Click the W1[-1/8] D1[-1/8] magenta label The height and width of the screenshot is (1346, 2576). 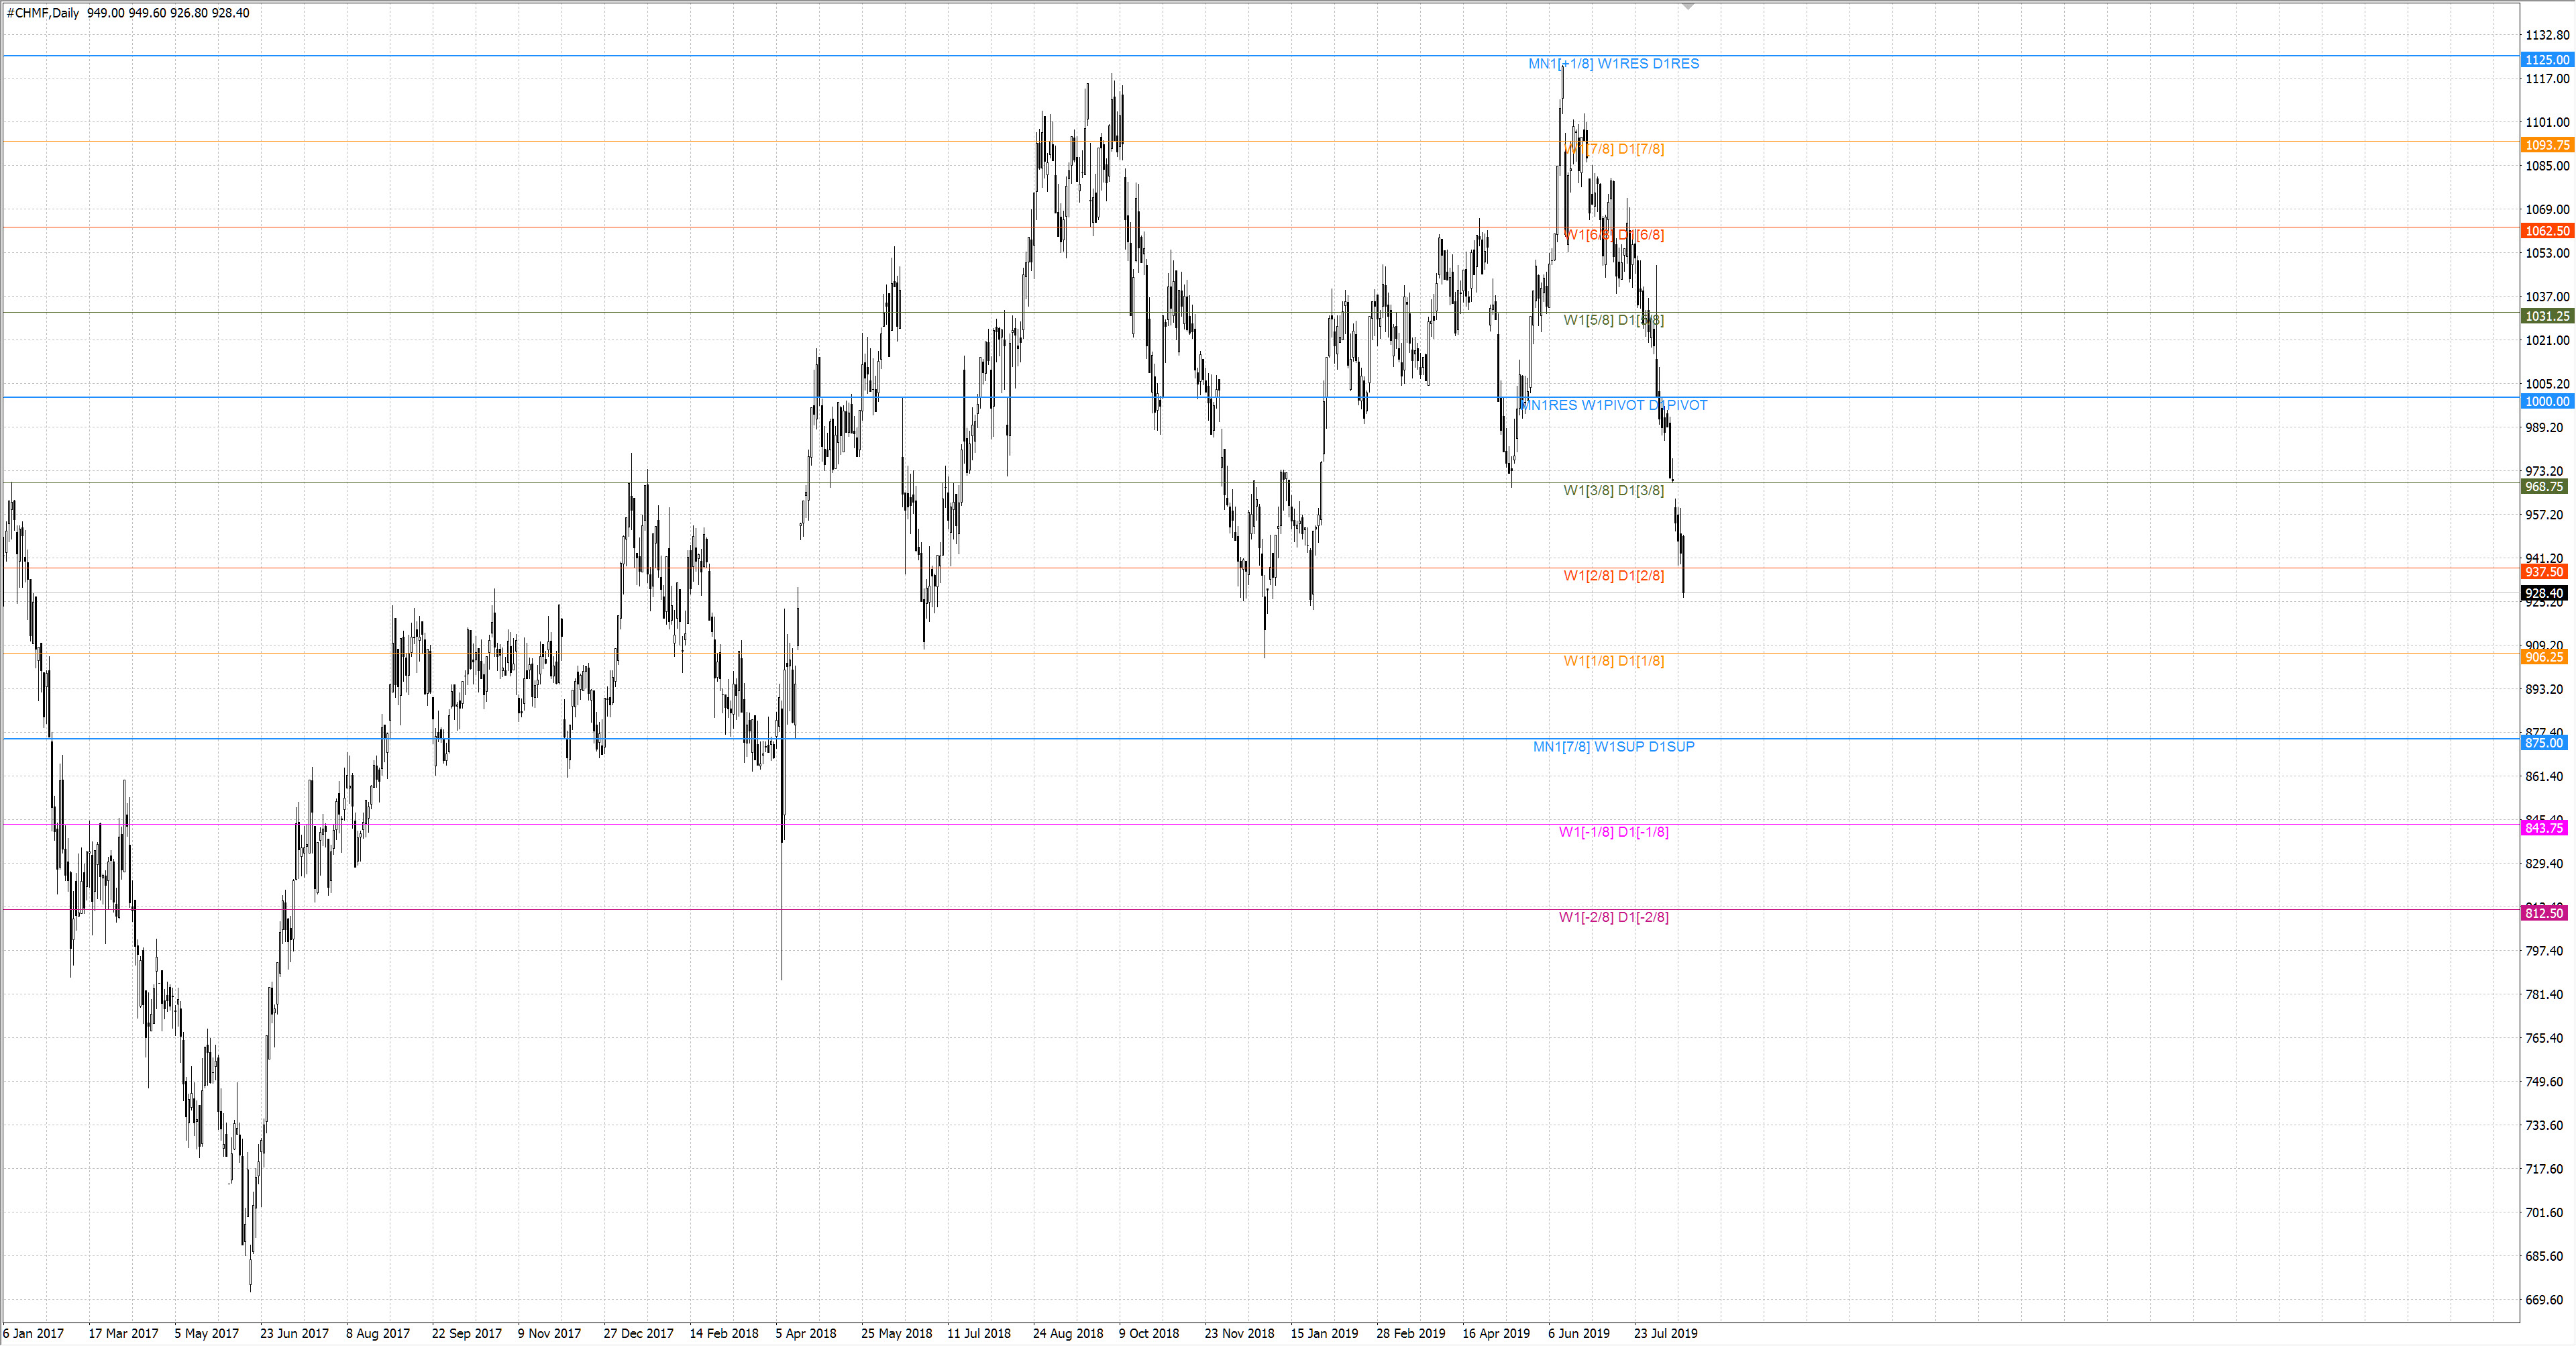(1613, 832)
